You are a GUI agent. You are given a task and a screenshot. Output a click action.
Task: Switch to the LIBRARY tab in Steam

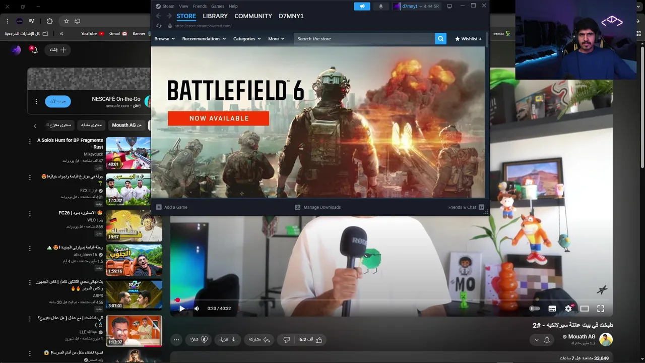point(215,16)
